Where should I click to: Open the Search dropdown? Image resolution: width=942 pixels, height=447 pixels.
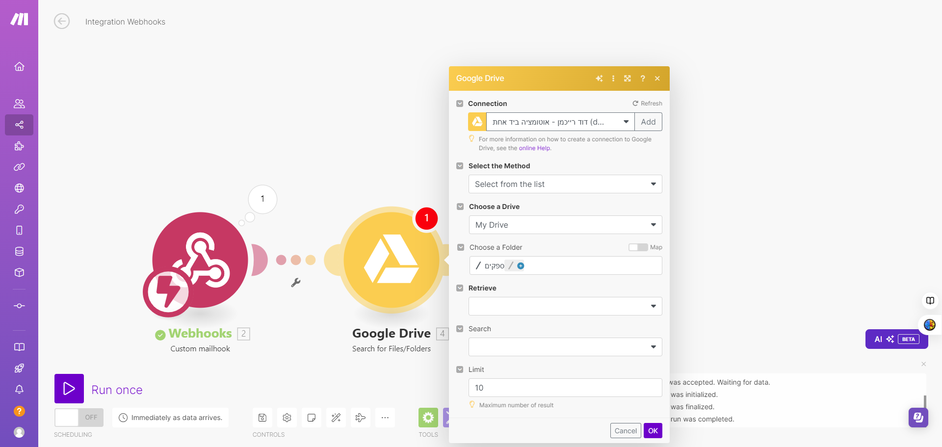click(565, 347)
